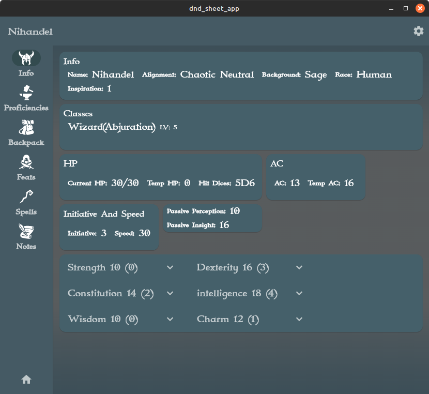Open the Notes quill icon

(x=26, y=231)
